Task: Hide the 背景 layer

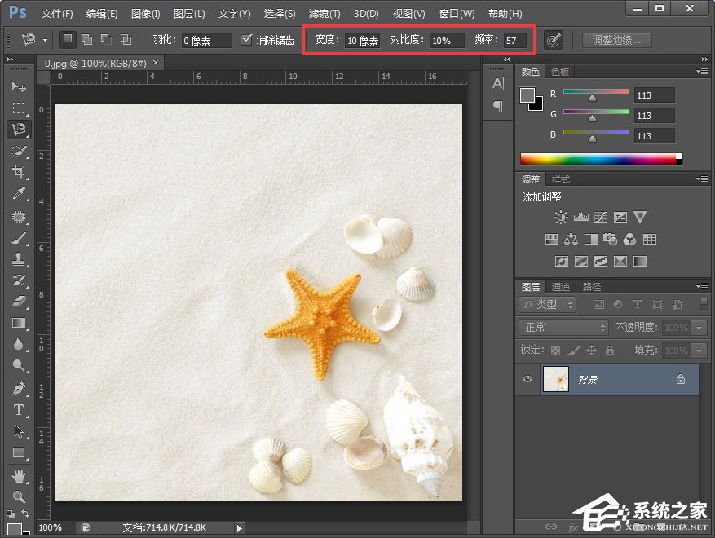Action: [x=527, y=379]
